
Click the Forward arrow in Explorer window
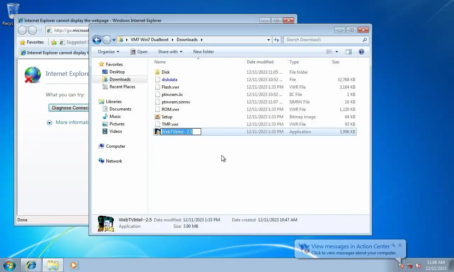107,40
